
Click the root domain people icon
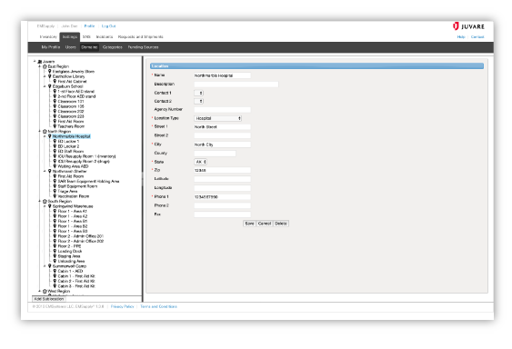(40, 62)
